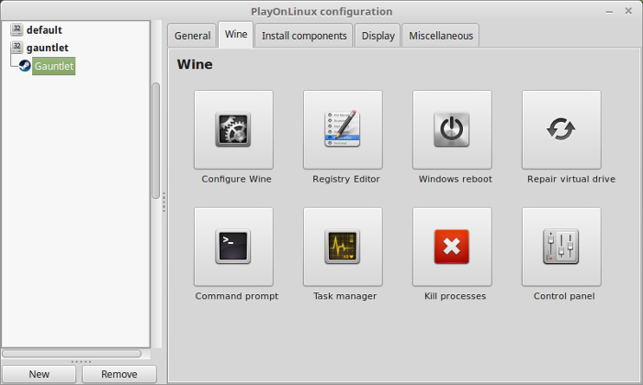Click the drive list horizontal scrollbar

[x=72, y=353]
